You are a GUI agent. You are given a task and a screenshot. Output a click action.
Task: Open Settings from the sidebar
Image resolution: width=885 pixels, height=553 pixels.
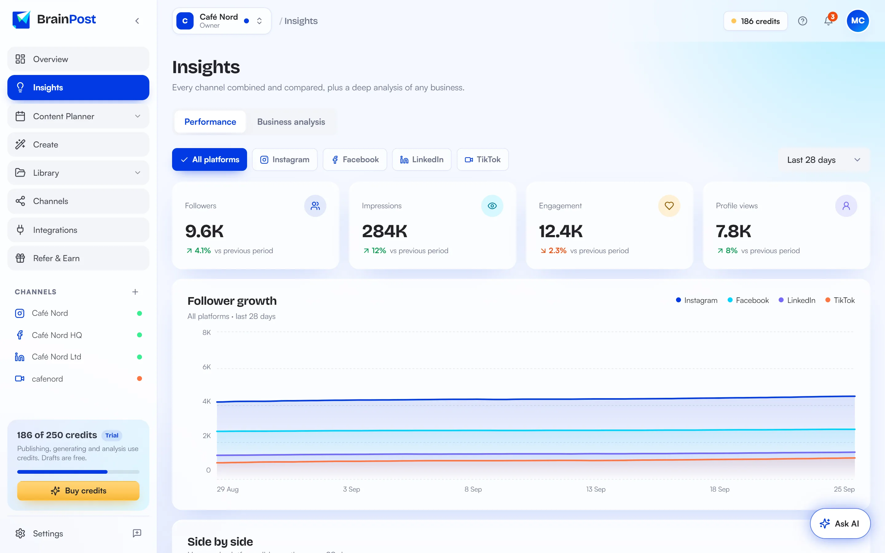48,534
